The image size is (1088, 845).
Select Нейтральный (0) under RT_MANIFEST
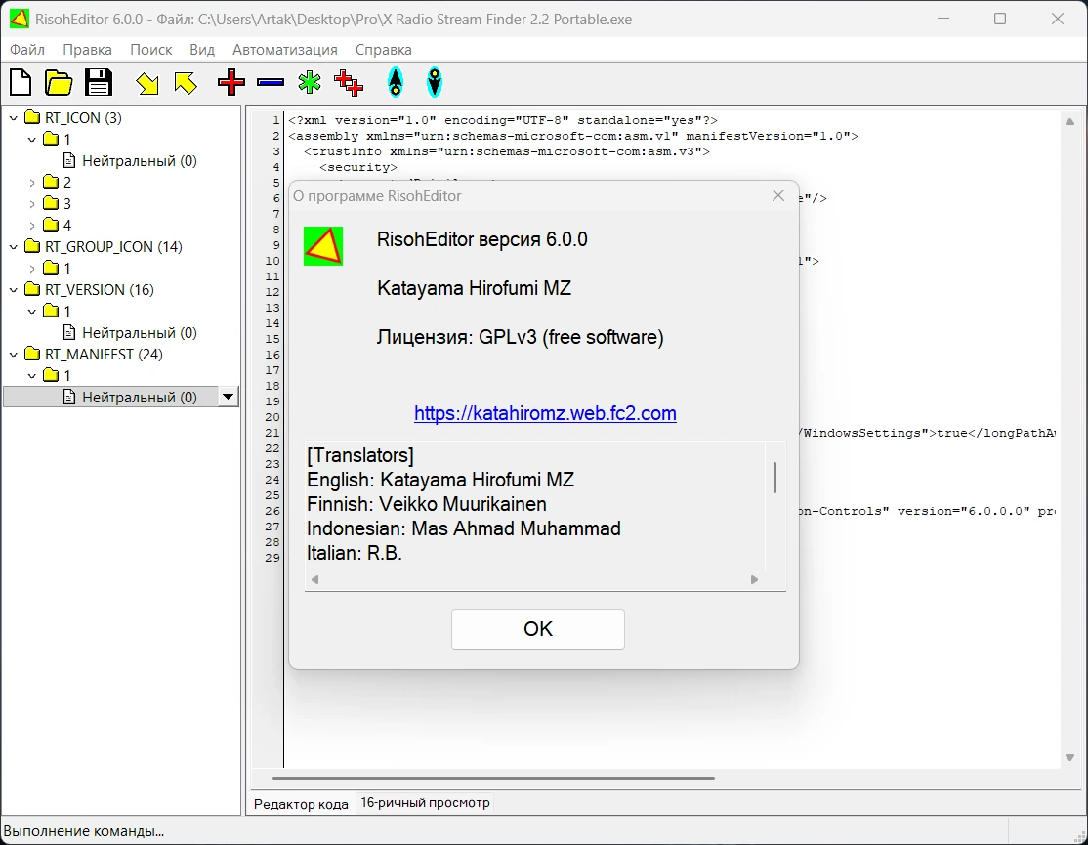pos(140,398)
